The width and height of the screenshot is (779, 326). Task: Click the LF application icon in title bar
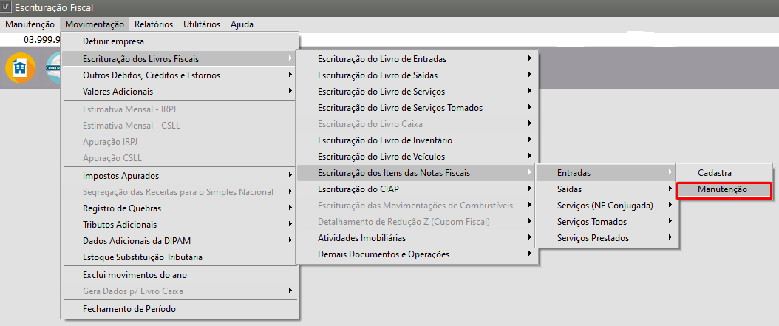7,7
